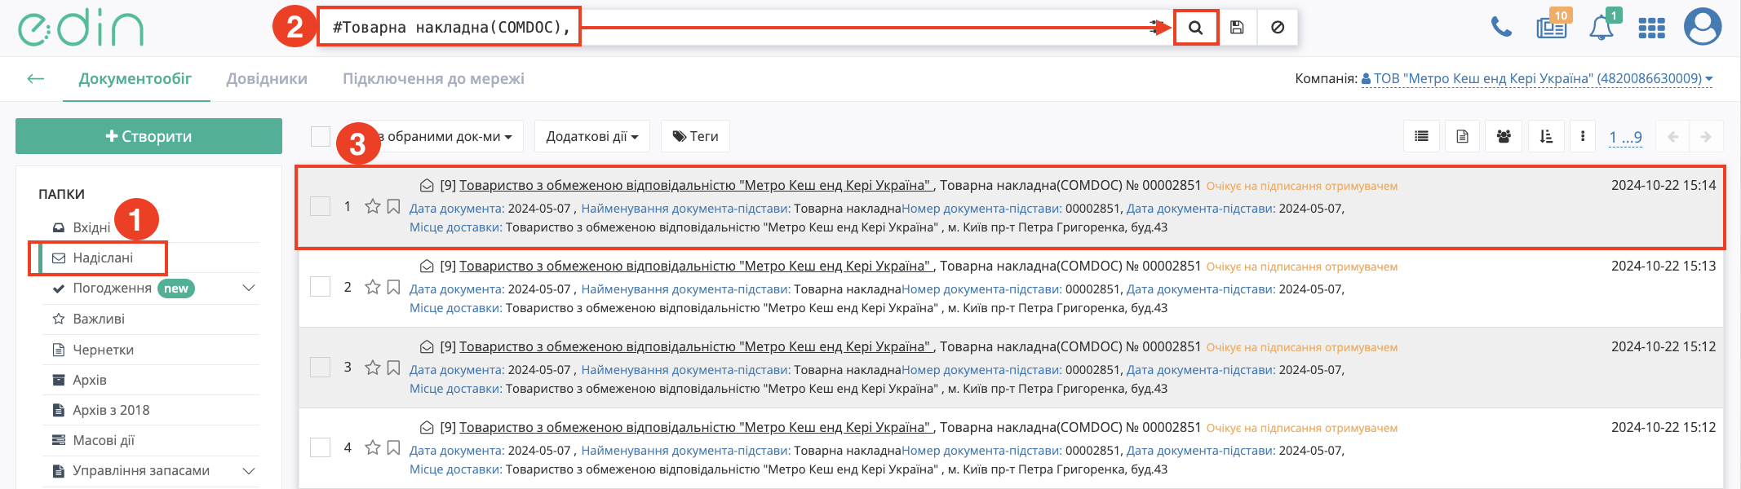Click the Теги button

pos(695,136)
